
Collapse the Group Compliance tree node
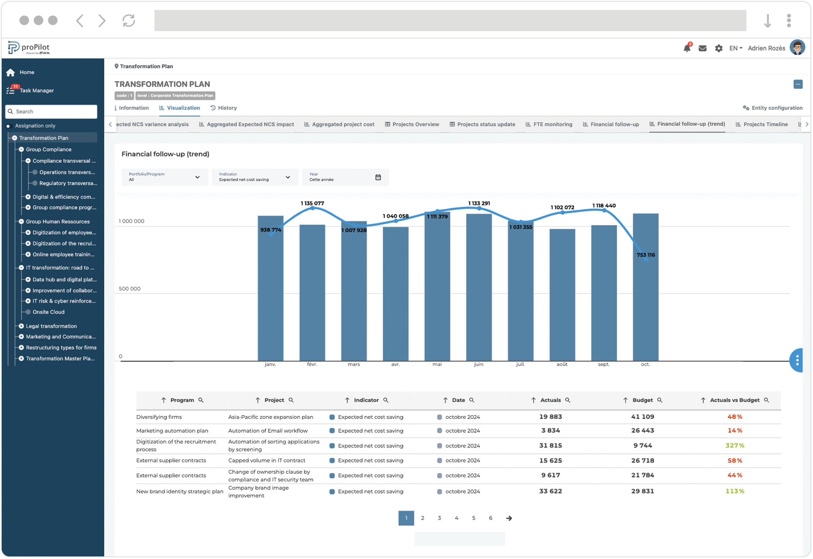point(21,150)
